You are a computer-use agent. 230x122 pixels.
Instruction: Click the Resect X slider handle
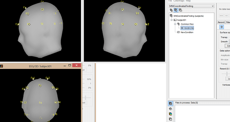[227, 74]
